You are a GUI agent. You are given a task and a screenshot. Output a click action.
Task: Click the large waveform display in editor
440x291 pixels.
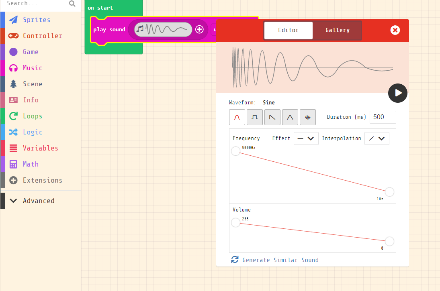[312, 67]
